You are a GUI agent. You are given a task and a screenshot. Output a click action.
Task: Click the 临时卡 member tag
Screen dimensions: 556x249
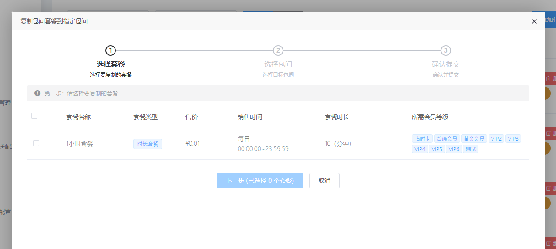point(422,139)
